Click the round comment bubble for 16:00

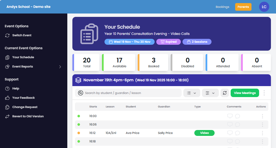(x=237, y=116)
